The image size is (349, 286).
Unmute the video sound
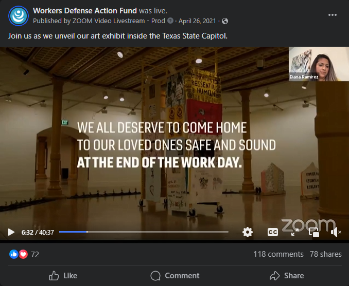336,232
